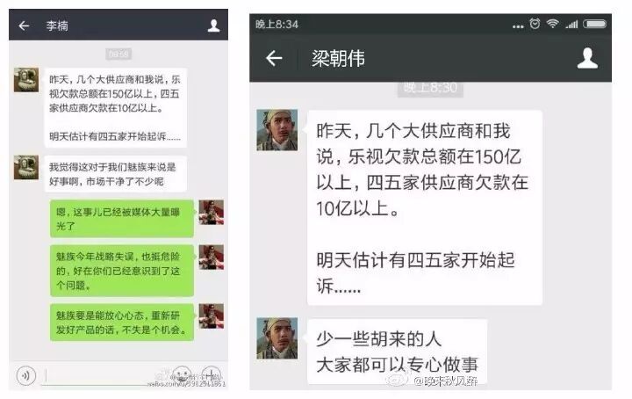Viewport: 632px width, 399px height.
Task: Tap the three-dots status bar indicator
Action: pos(518,26)
